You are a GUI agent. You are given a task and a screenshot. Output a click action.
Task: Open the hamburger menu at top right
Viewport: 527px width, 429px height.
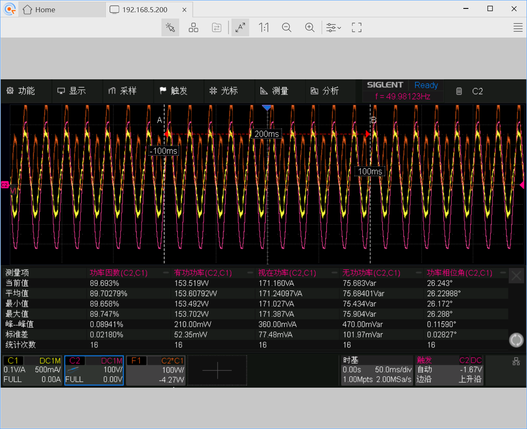click(518, 28)
